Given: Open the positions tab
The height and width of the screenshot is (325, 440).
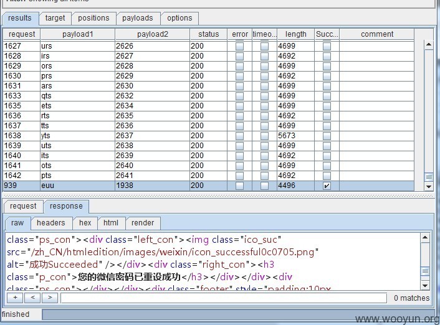Looking at the screenshot, I should 93,18.
